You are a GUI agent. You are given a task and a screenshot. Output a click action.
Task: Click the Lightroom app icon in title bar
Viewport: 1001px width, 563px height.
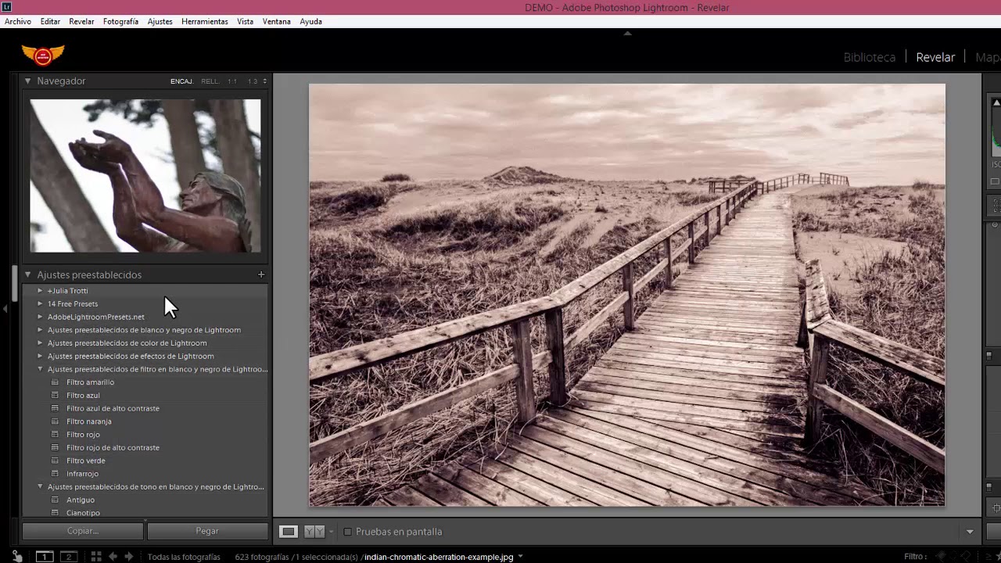point(7,7)
